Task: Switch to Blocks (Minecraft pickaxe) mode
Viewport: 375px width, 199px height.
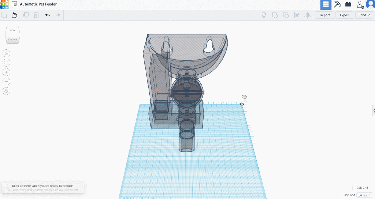Action: pos(337,5)
